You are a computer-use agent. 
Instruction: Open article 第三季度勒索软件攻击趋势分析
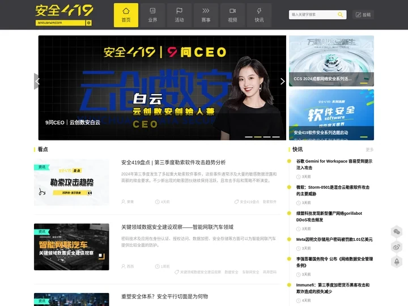(173, 163)
